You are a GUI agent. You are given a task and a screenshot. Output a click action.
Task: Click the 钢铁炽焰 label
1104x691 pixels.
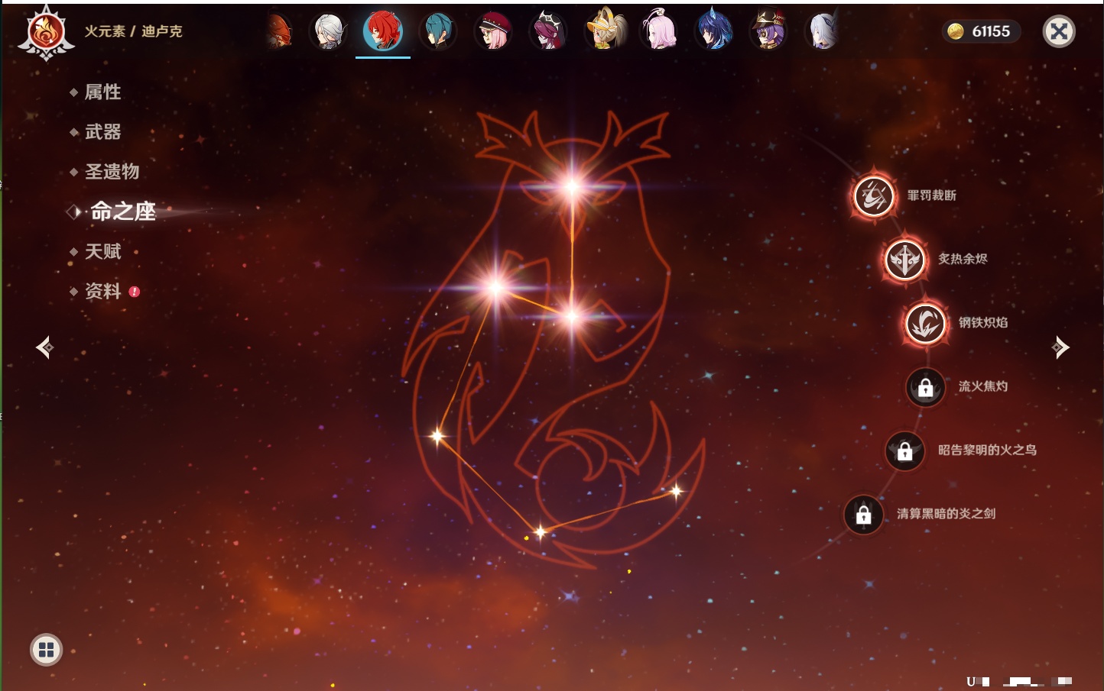(983, 322)
